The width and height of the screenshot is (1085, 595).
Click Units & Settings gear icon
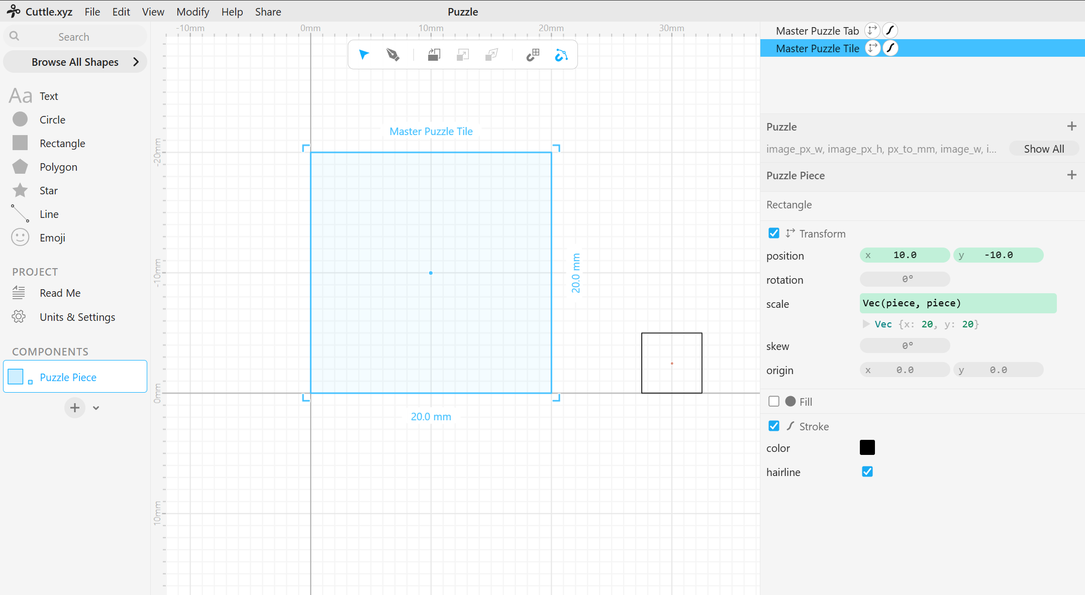(x=19, y=316)
